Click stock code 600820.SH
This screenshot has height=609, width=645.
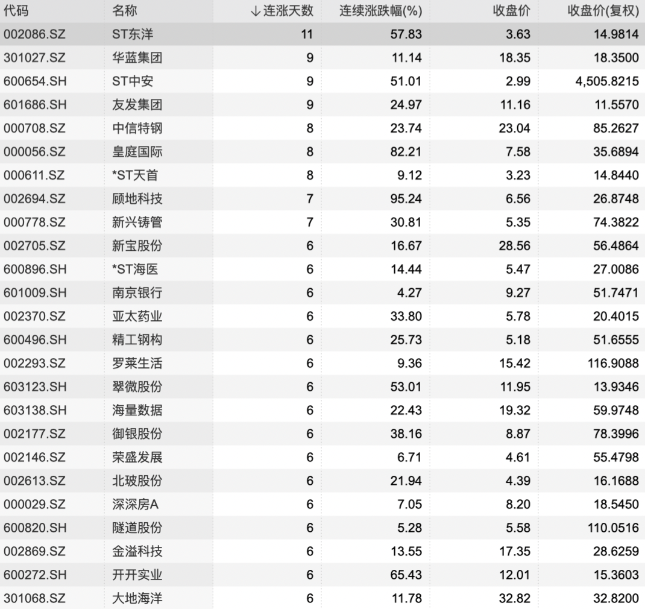(35, 527)
